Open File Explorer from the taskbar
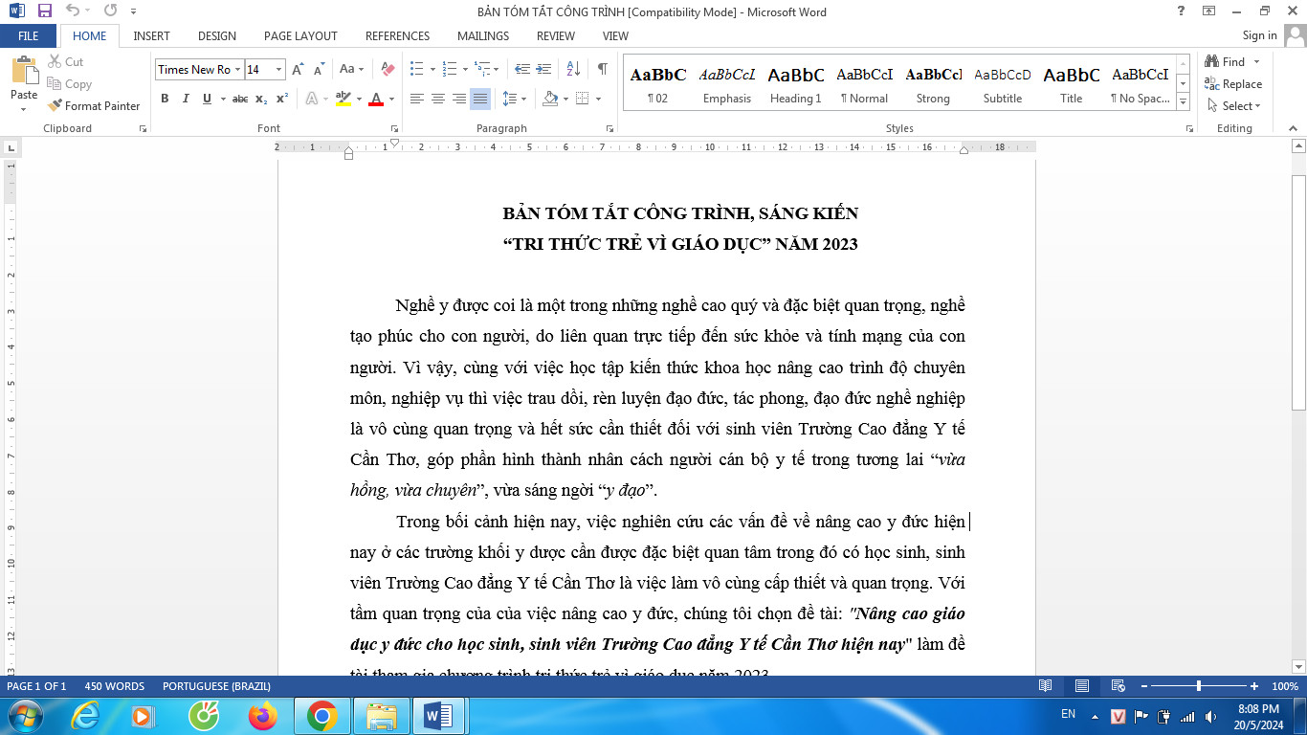 pos(382,715)
